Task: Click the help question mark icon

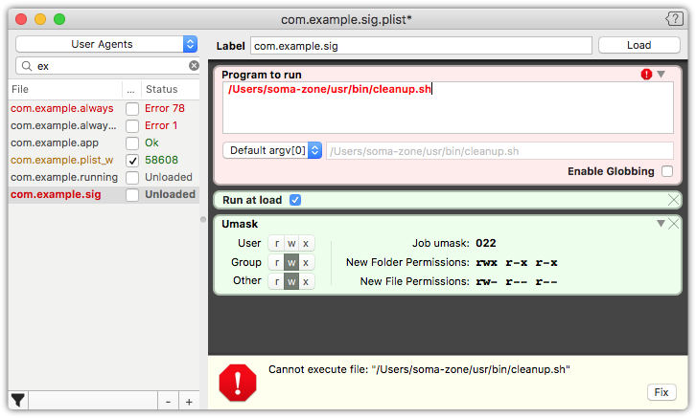Action: click(674, 18)
